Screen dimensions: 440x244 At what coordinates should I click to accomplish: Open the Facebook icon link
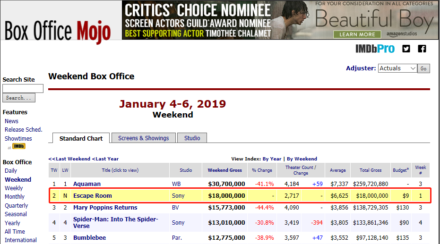[422, 49]
